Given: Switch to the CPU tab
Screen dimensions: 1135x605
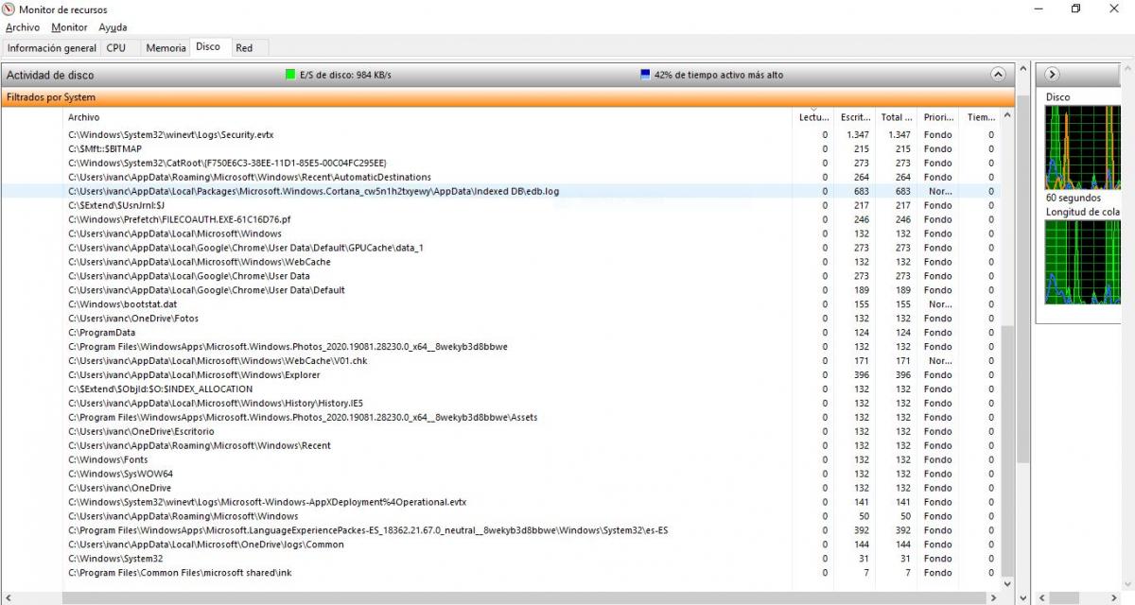Looking at the screenshot, I should tap(115, 48).
